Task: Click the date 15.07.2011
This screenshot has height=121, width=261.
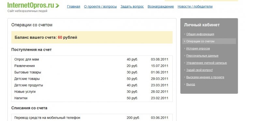Action: tap(160, 66)
